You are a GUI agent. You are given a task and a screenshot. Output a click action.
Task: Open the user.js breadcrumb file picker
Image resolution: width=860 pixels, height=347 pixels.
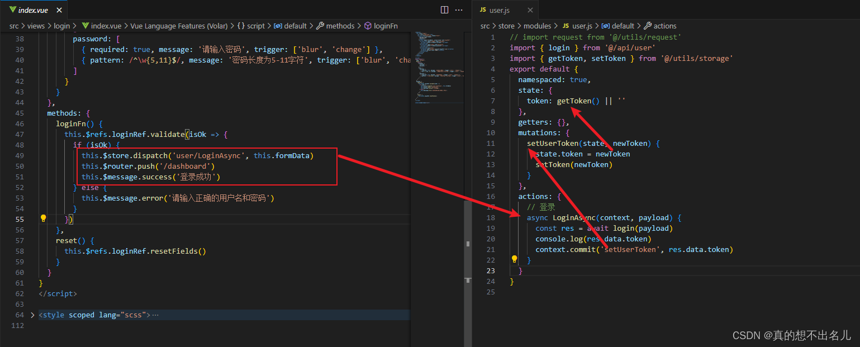(x=577, y=26)
